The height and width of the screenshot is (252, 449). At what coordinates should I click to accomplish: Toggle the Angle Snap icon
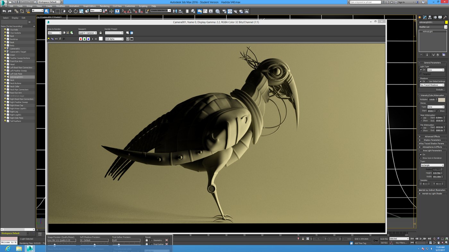pyautogui.click(x=129, y=11)
